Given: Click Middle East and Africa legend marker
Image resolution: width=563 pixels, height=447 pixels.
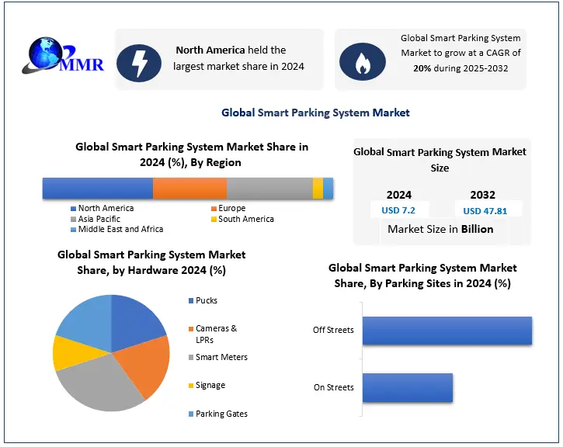Looking at the screenshot, I should (x=74, y=230).
